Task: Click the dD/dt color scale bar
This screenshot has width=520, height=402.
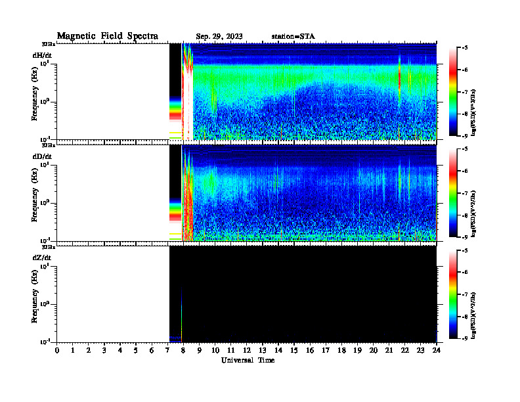Action: [453, 193]
